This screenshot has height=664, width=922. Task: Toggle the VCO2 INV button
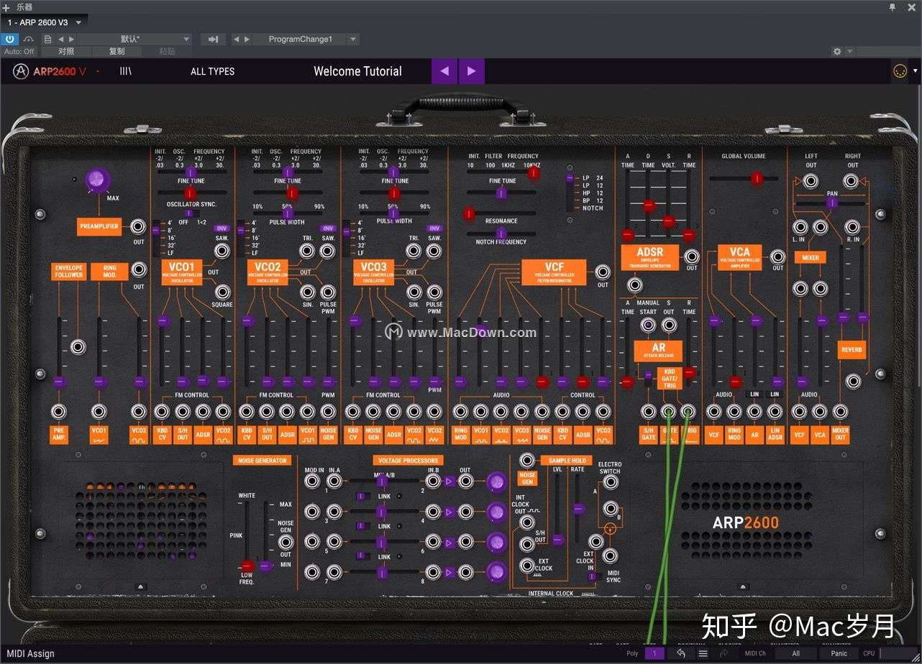click(x=328, y=229)
